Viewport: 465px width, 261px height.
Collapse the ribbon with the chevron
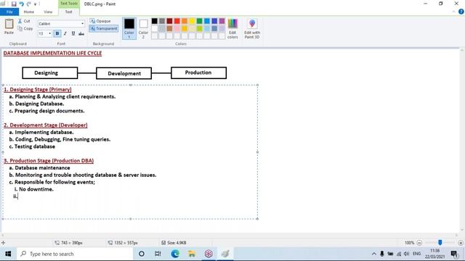[453, 12]
